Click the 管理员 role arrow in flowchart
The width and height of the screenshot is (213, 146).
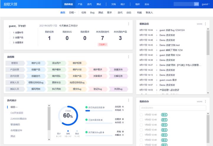coord(15,63)
